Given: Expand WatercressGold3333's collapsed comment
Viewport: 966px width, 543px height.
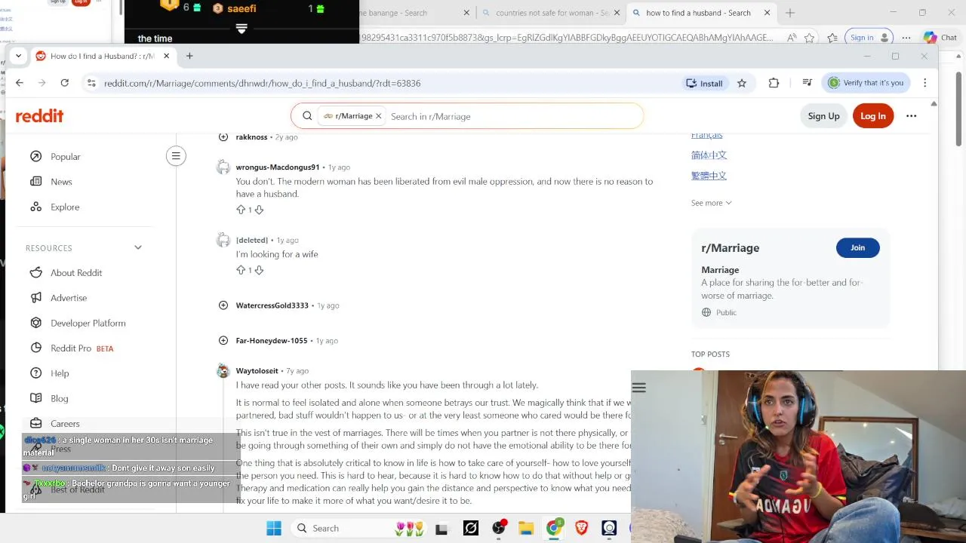Looking at the screenshot, I should point(223,305).
